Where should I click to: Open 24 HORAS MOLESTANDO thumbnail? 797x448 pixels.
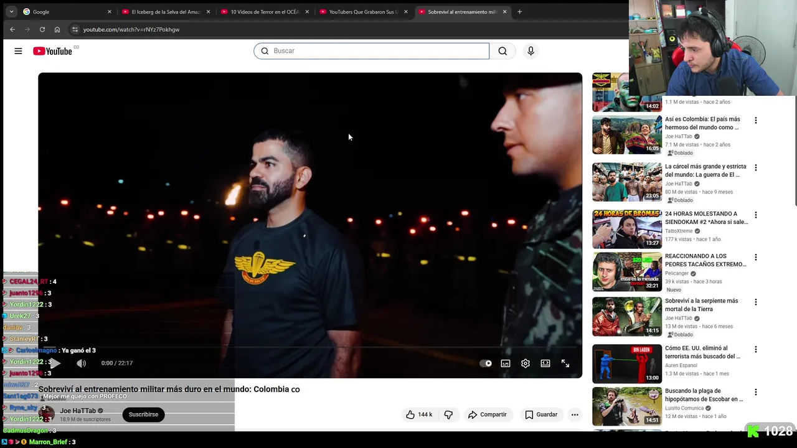[627, 229]
